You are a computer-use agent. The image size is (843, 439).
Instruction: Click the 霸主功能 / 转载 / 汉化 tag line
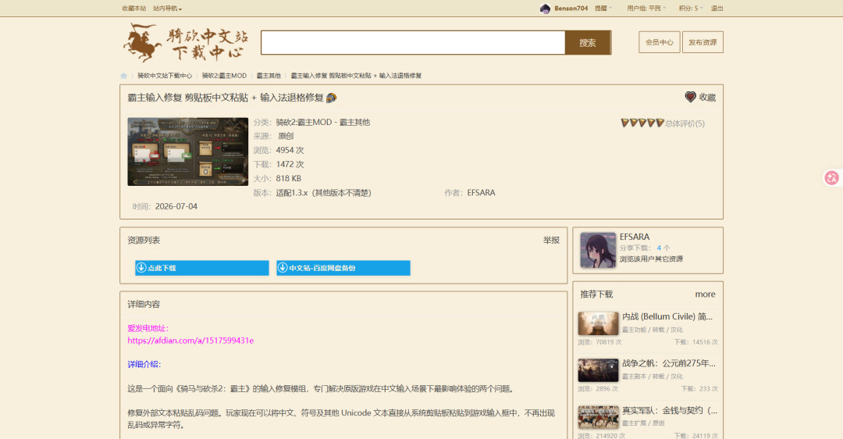coord(652,330)
